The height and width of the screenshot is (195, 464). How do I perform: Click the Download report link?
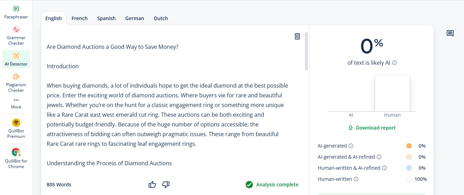click(372, 128)
